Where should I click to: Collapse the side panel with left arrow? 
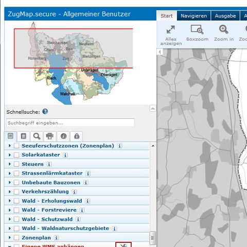coord(160,52)
